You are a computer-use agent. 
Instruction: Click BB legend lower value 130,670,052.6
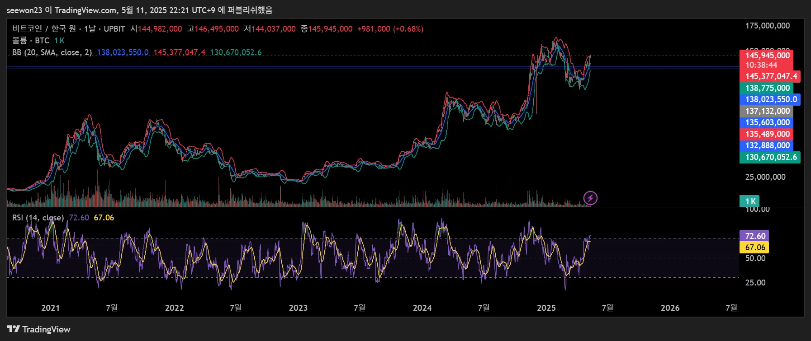point(236,52)
